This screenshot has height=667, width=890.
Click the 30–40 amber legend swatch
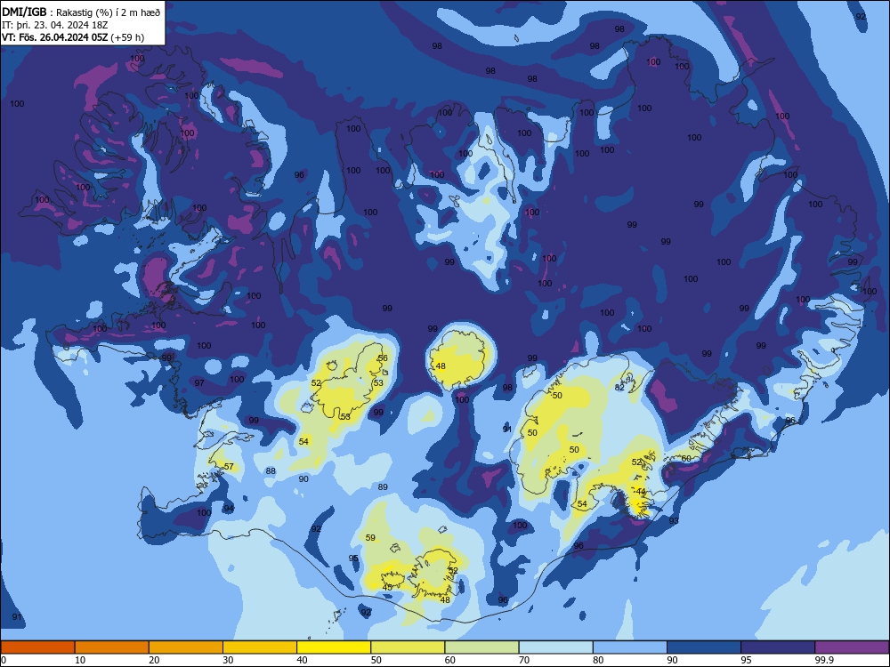[260, 647]
